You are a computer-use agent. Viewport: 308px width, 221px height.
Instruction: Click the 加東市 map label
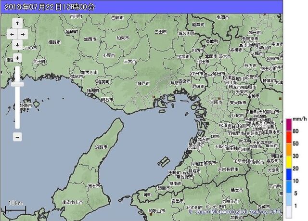click(123, 38)
